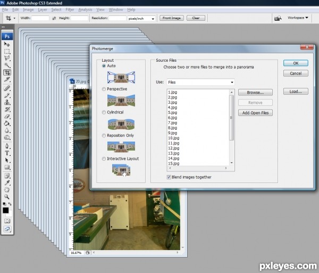The image size is (319, 273).
Task: Click OK in Photomerge dialog
Action: [296, 63]
